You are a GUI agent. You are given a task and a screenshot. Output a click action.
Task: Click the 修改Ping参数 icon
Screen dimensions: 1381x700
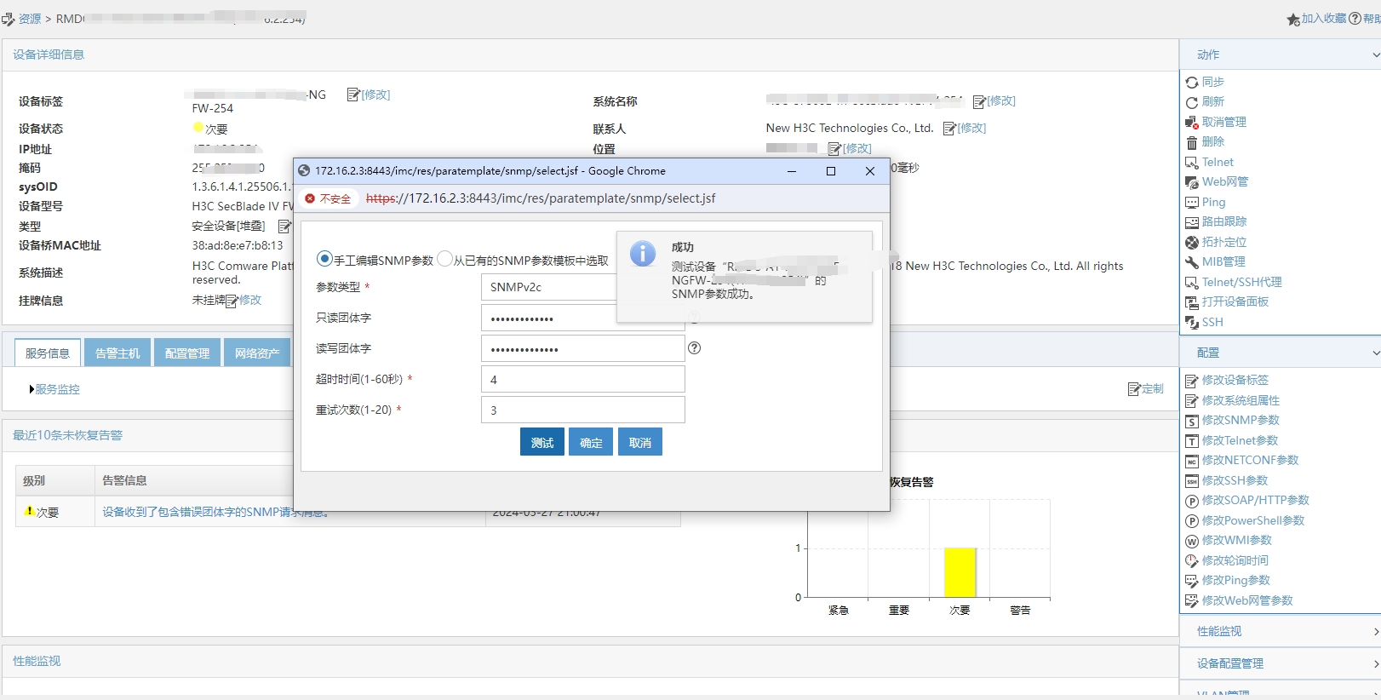(x=1192, y=581)
